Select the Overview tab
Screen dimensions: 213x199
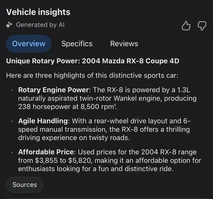29,44
